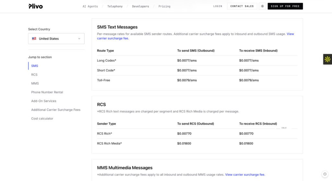Click the 'Short Code*' row label
332x181 pixels.
106,70
